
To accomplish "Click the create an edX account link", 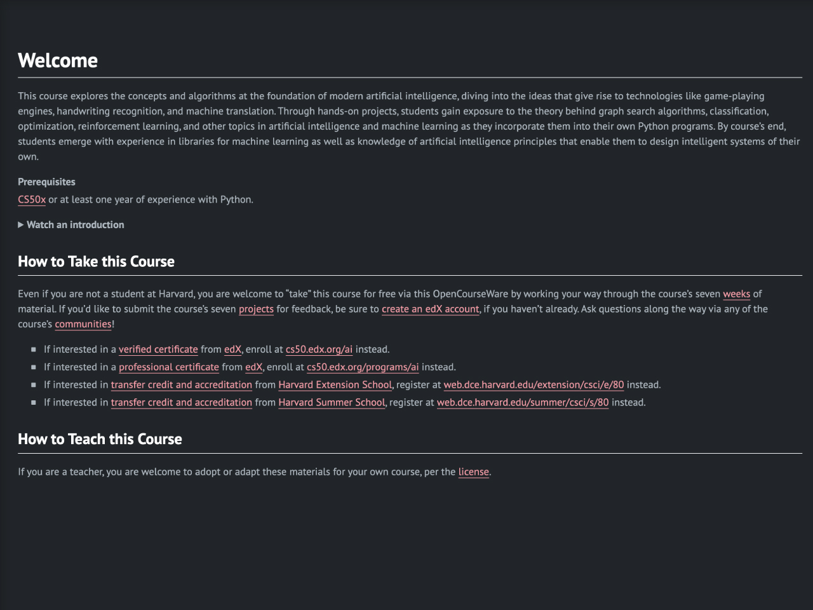I will pyautogui.click(x=430, y=309).
